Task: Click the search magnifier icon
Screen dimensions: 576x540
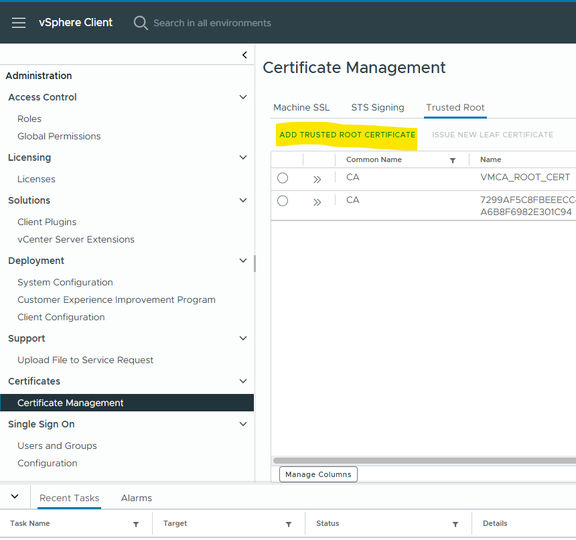Action: [x=140, y=22]
